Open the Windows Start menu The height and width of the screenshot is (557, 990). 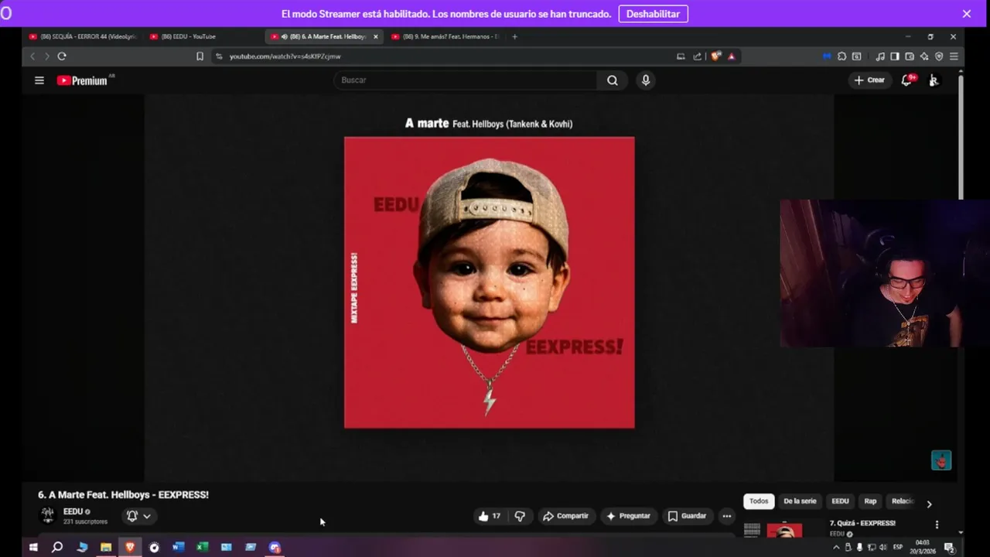[x=33, y=547]
